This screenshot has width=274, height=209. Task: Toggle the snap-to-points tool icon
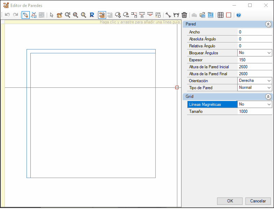coord(25,15)
